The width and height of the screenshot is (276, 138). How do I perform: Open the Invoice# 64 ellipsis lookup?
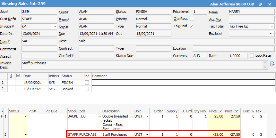pos(54,26)
